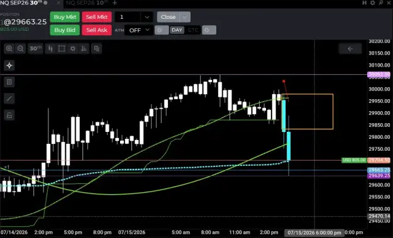Select the NQ SEP26 30m tab

click(x=24, y=3)
